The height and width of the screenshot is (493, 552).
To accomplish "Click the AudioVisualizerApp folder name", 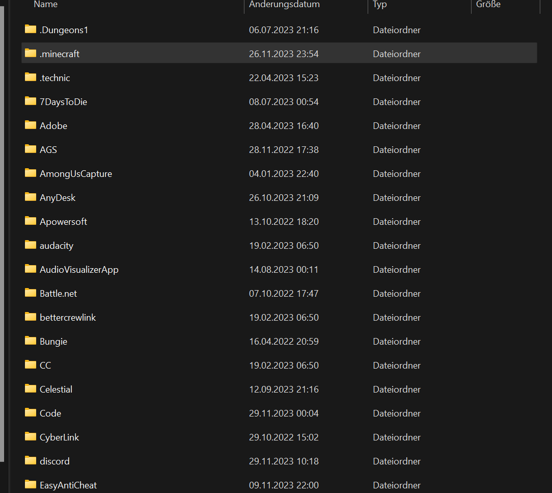I will point(79,270).
